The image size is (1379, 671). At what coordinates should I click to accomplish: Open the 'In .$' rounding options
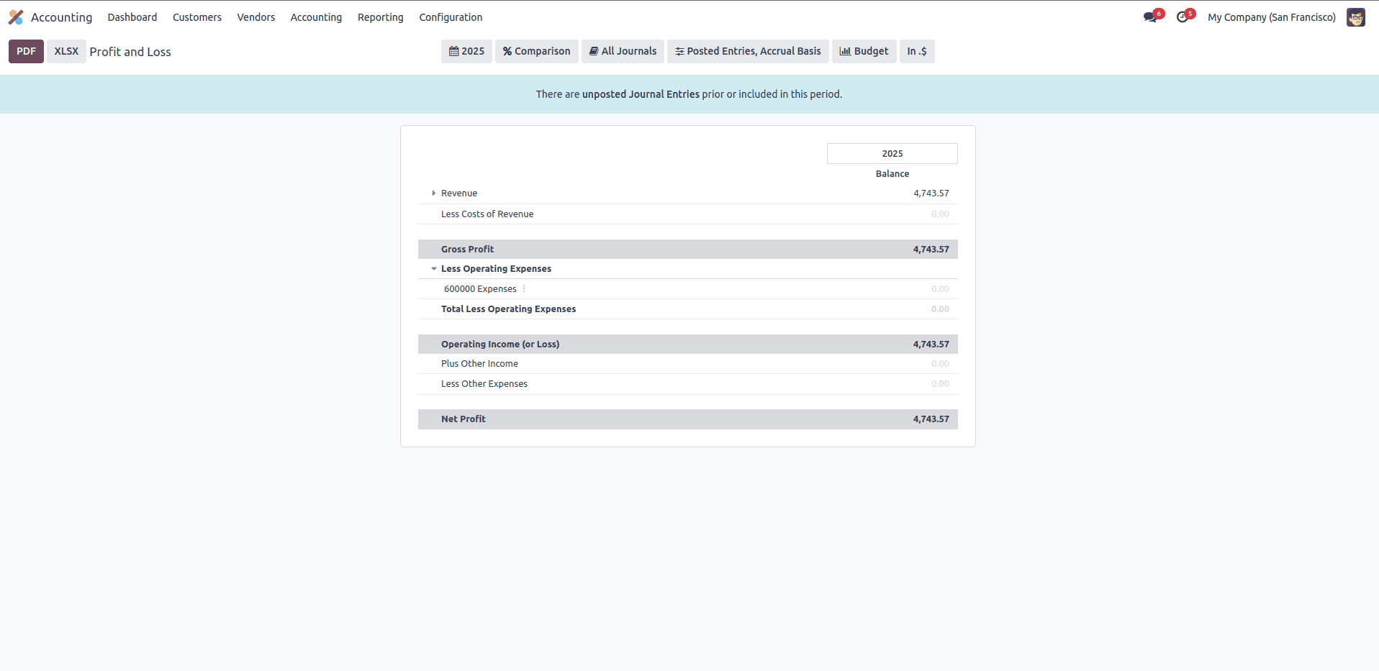click(x=916, y=51)
